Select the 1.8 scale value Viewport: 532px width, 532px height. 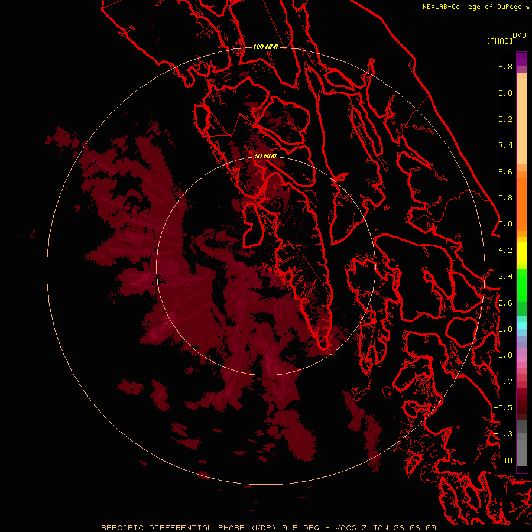tap(505, 329)
